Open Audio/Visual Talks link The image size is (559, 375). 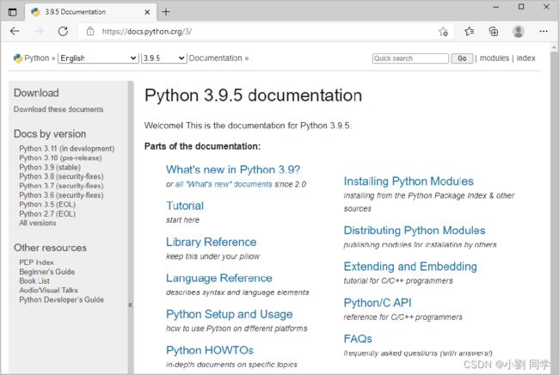[48, 290]
